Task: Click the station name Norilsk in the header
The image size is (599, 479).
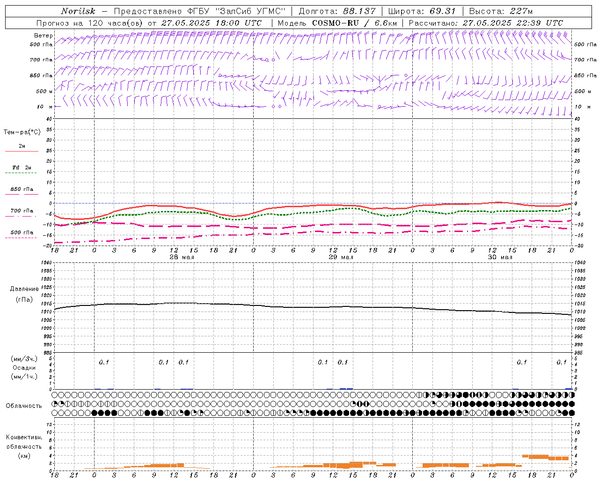Action: [x=78, y=11]
